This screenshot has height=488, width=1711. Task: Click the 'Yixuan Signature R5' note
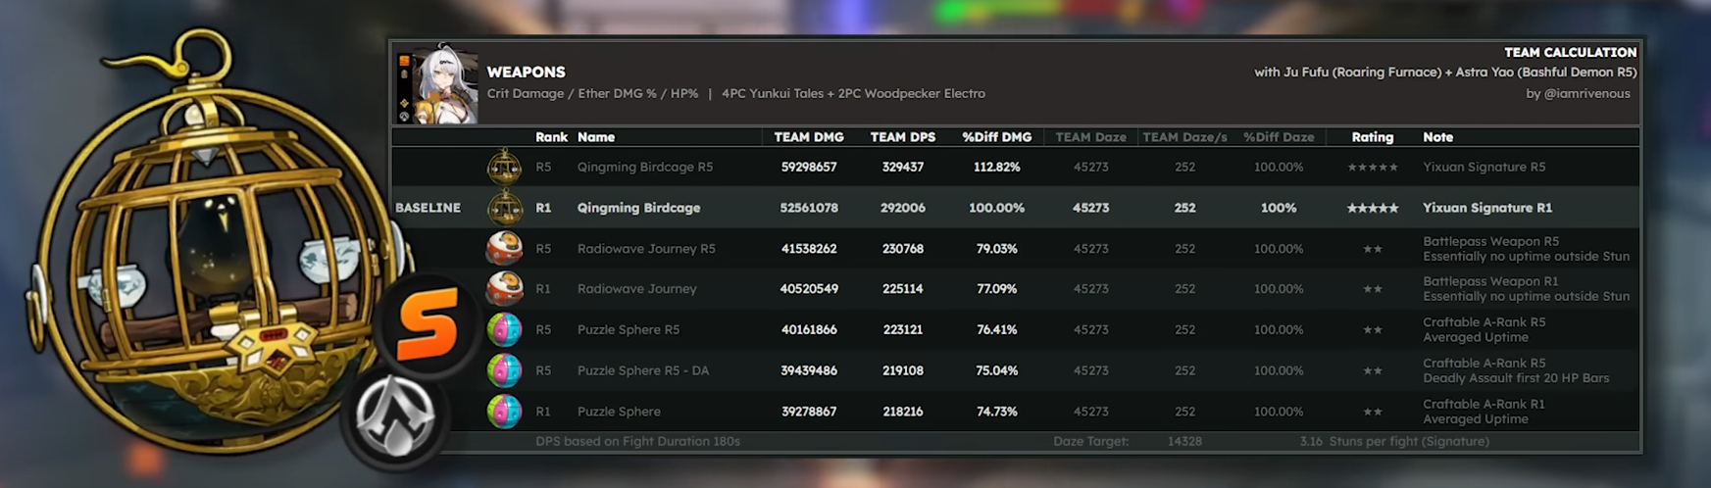(1484, 168)
